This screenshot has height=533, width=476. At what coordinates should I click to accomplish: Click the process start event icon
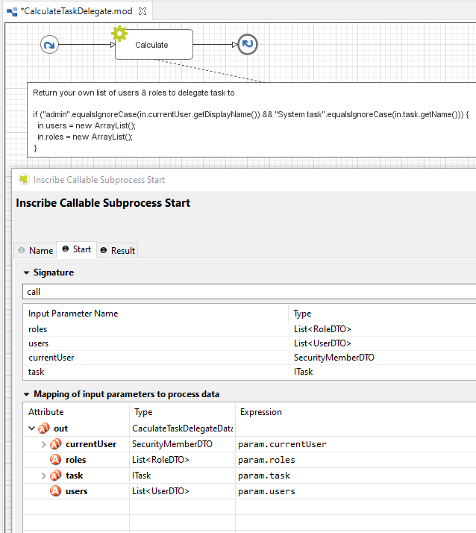click(49, 45)
